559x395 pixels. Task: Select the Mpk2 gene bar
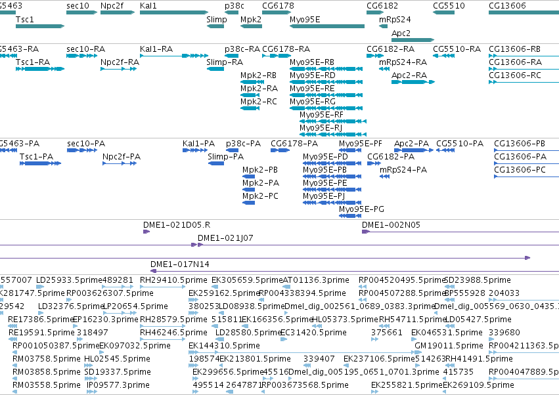tap(251, 26)
